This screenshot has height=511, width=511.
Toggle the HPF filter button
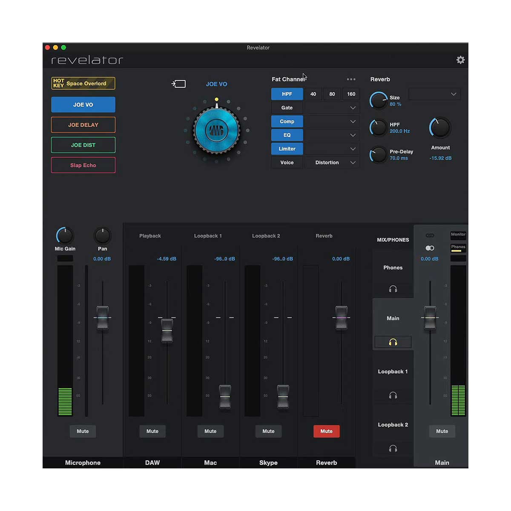(x=287, y=94)
